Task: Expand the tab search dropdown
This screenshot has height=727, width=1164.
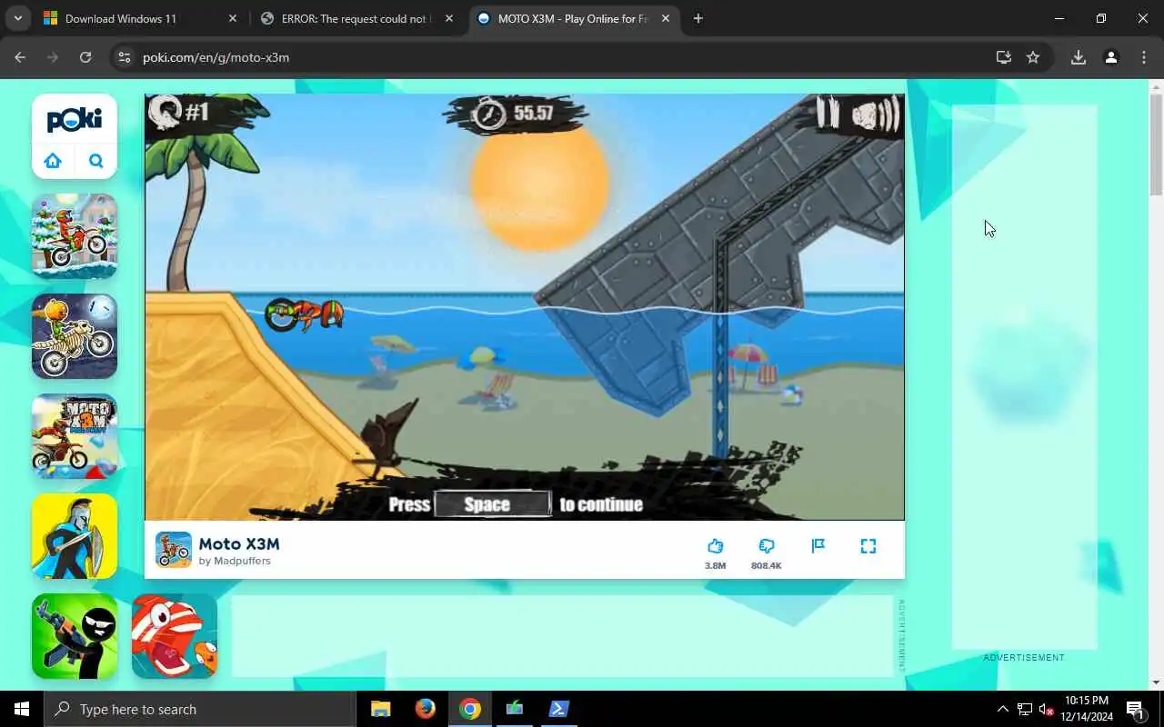Action: 17,18
